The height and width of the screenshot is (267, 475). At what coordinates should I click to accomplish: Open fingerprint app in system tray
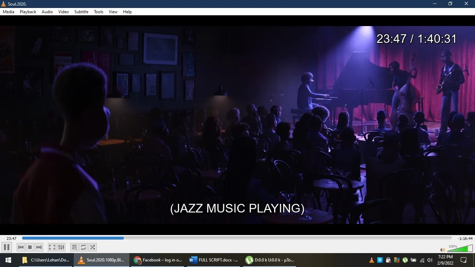point(380,260)
